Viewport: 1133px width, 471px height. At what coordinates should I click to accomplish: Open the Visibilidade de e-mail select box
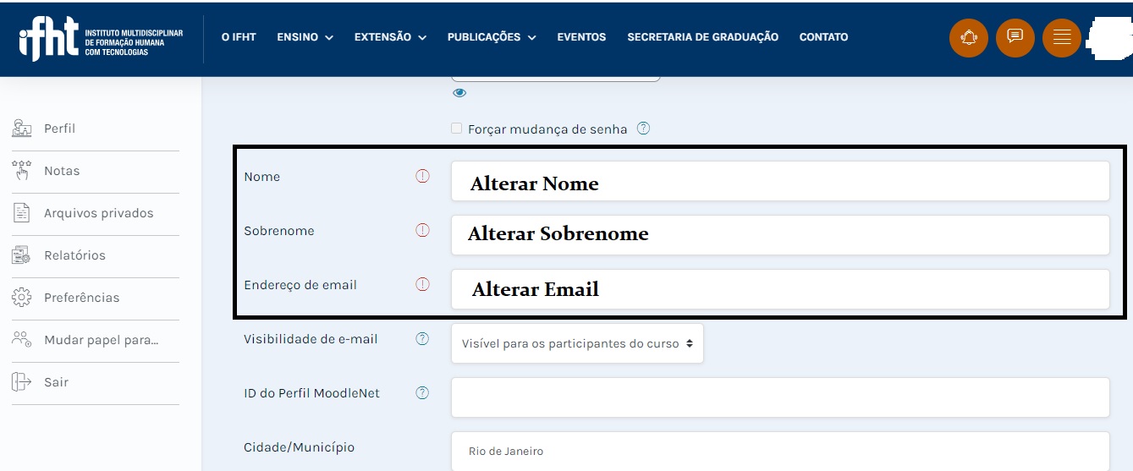pyautogui.click(x=577, y=343)
